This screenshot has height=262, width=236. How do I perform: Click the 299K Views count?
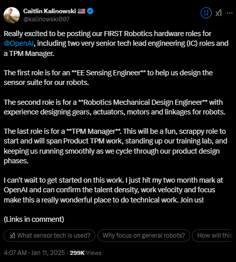[x=86, y=253]
